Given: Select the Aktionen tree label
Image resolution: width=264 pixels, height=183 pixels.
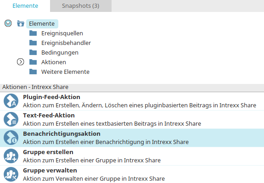Looking at the screenshot, I should click(x=54, y=62).
